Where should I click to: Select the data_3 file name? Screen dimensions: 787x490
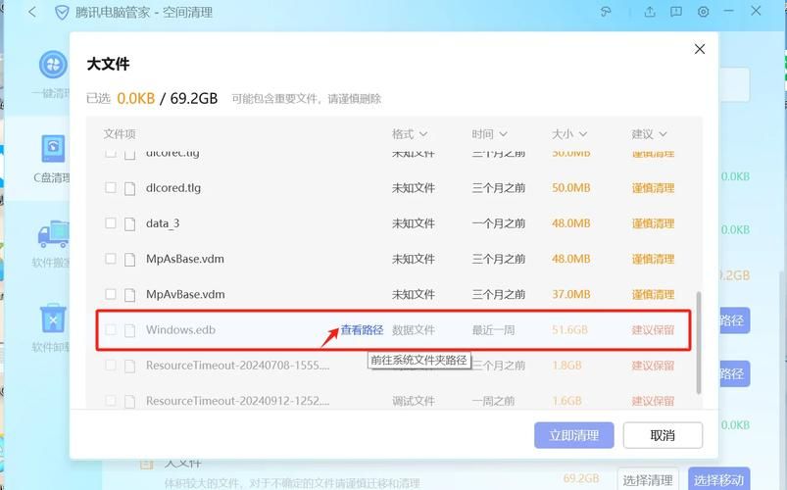coord(163,223)
